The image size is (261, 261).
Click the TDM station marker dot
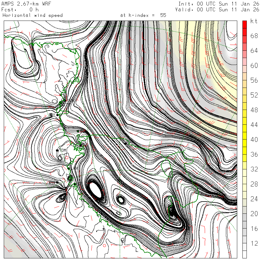pos(57,150)
